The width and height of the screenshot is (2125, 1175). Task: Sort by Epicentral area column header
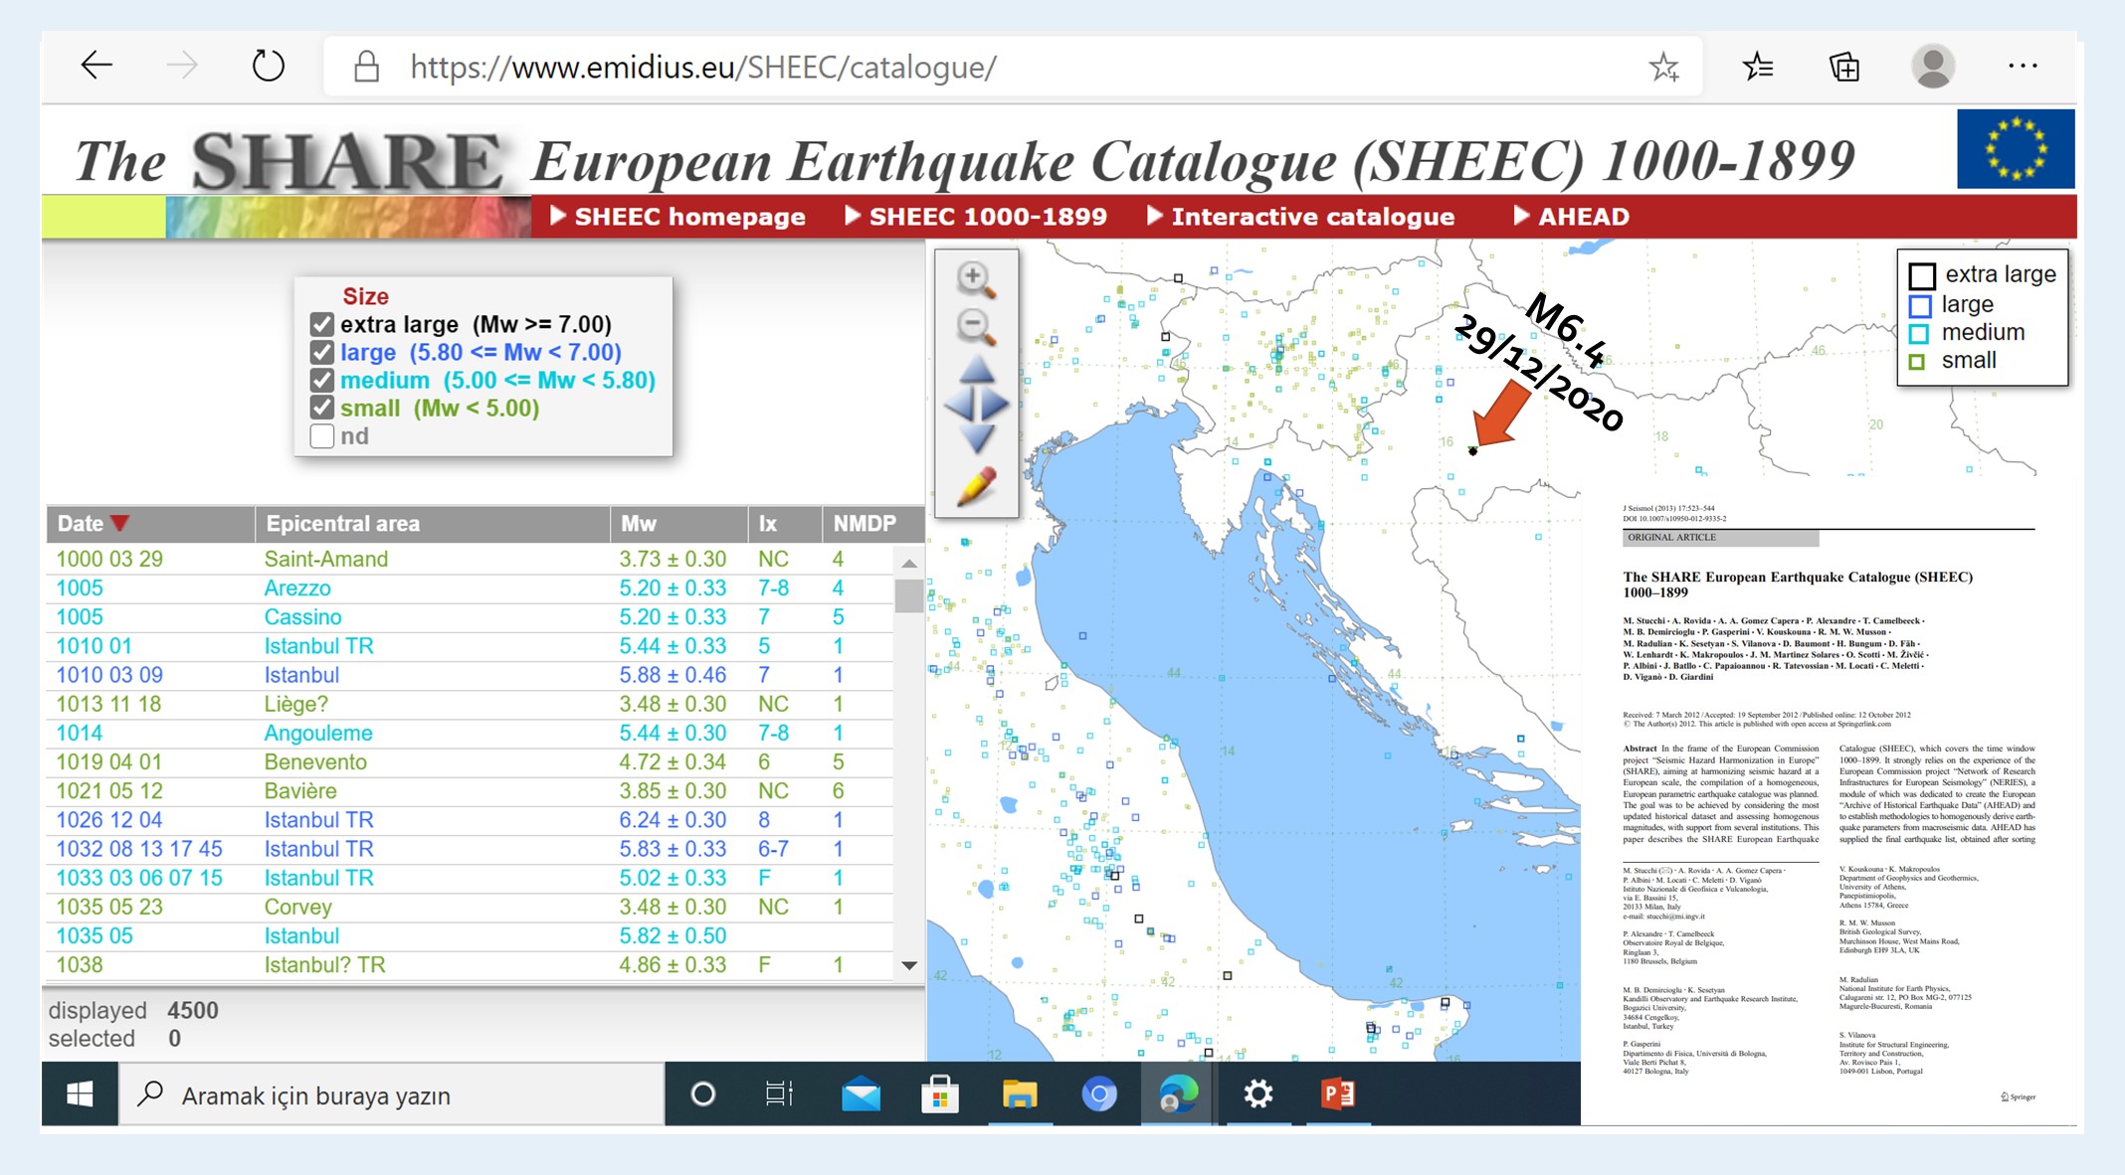[x=432, y=524]
